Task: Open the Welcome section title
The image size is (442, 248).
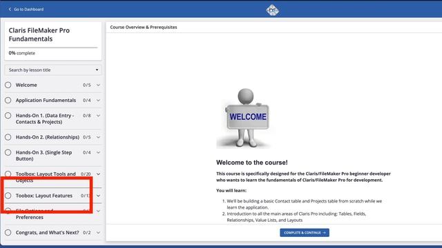Action: 26,85
